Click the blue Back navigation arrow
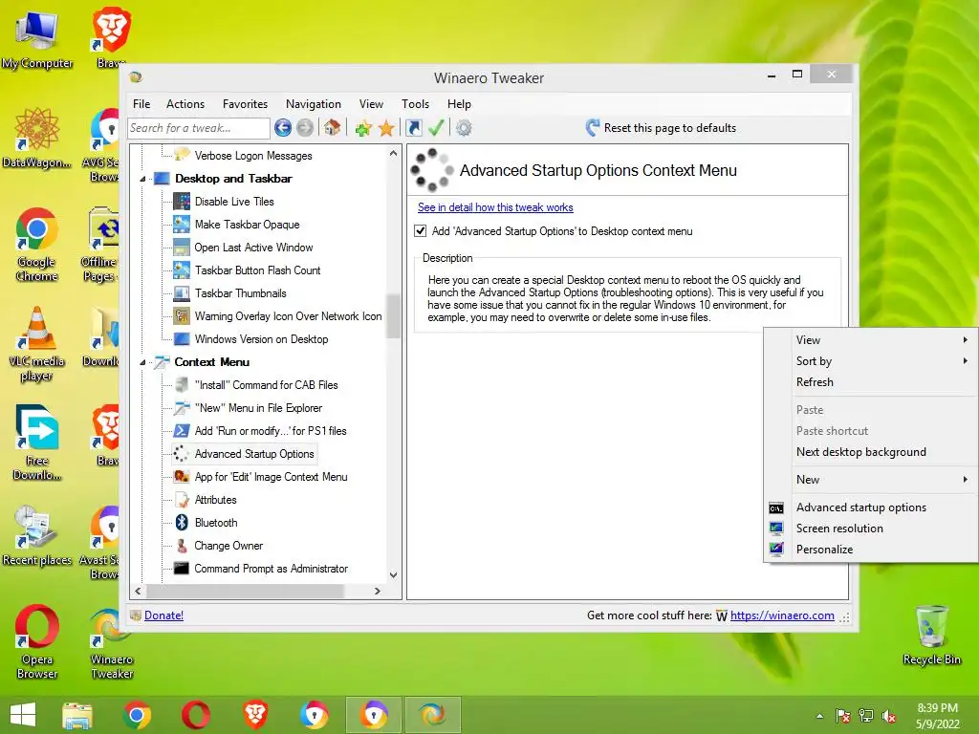 click(283, 128)
